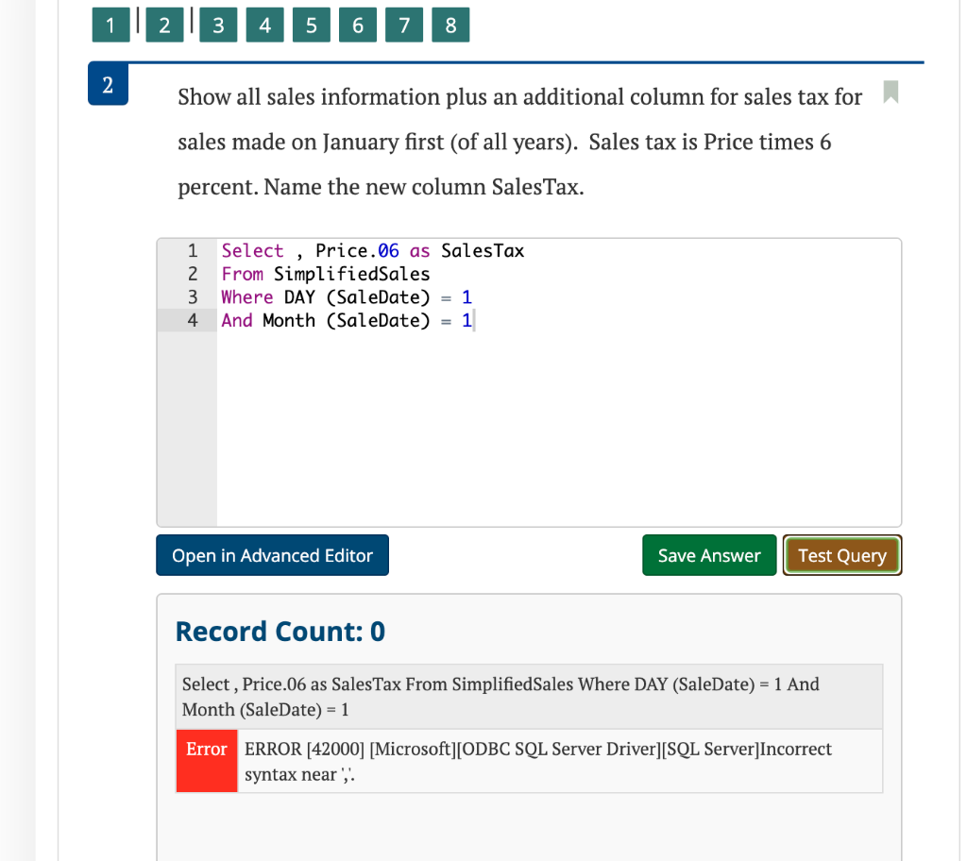Viewport: 967px width, 861px height.
Task: Jump to question 6
Action: point(357,25)
